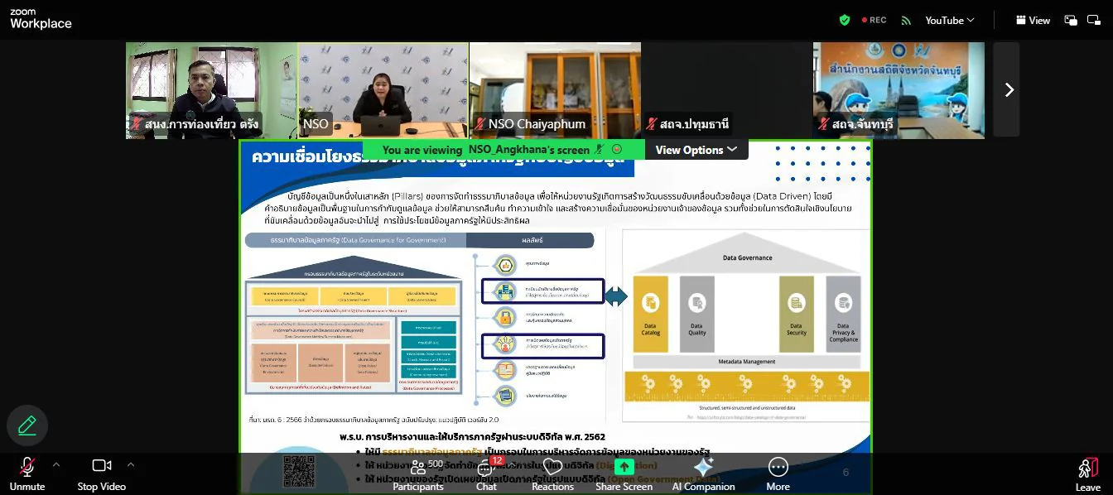Click the muted mic icon on NSO Chaiyaphum
The image size is (1113, 495).
coord(479,124)
